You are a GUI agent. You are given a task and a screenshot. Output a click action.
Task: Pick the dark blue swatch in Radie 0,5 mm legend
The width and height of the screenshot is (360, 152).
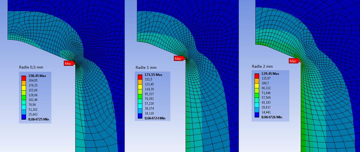[x=24, y=117]
